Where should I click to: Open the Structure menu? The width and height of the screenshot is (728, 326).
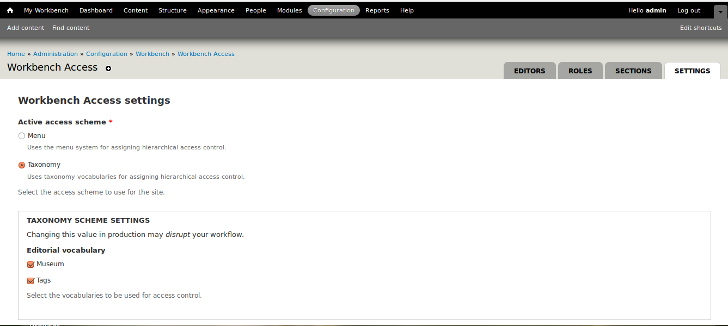point(172,10)
